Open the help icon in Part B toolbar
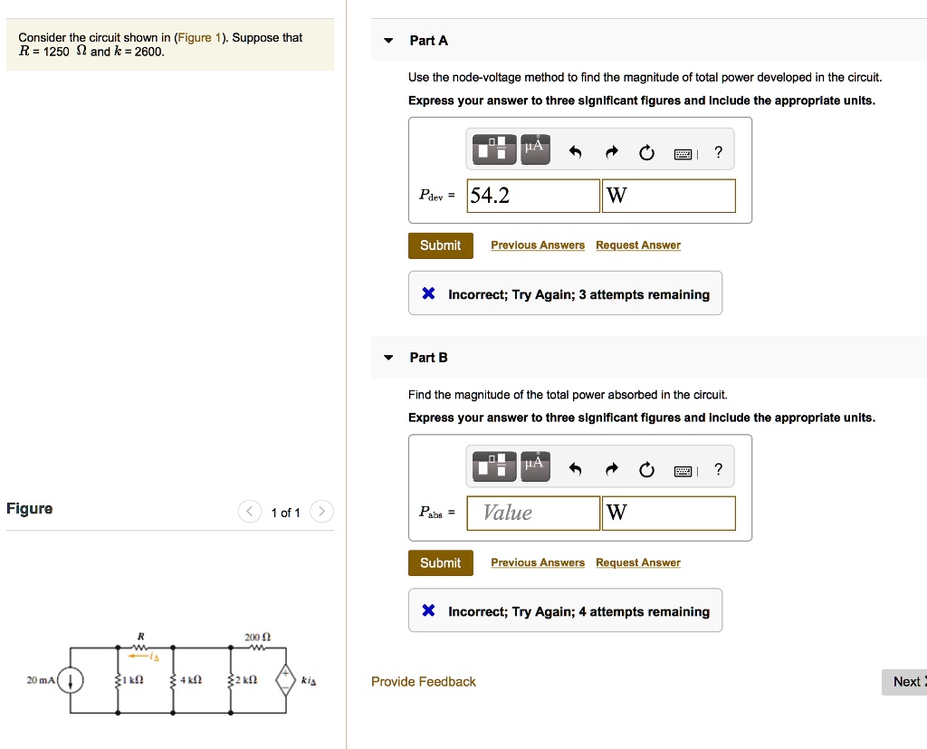 pos(719,469)
